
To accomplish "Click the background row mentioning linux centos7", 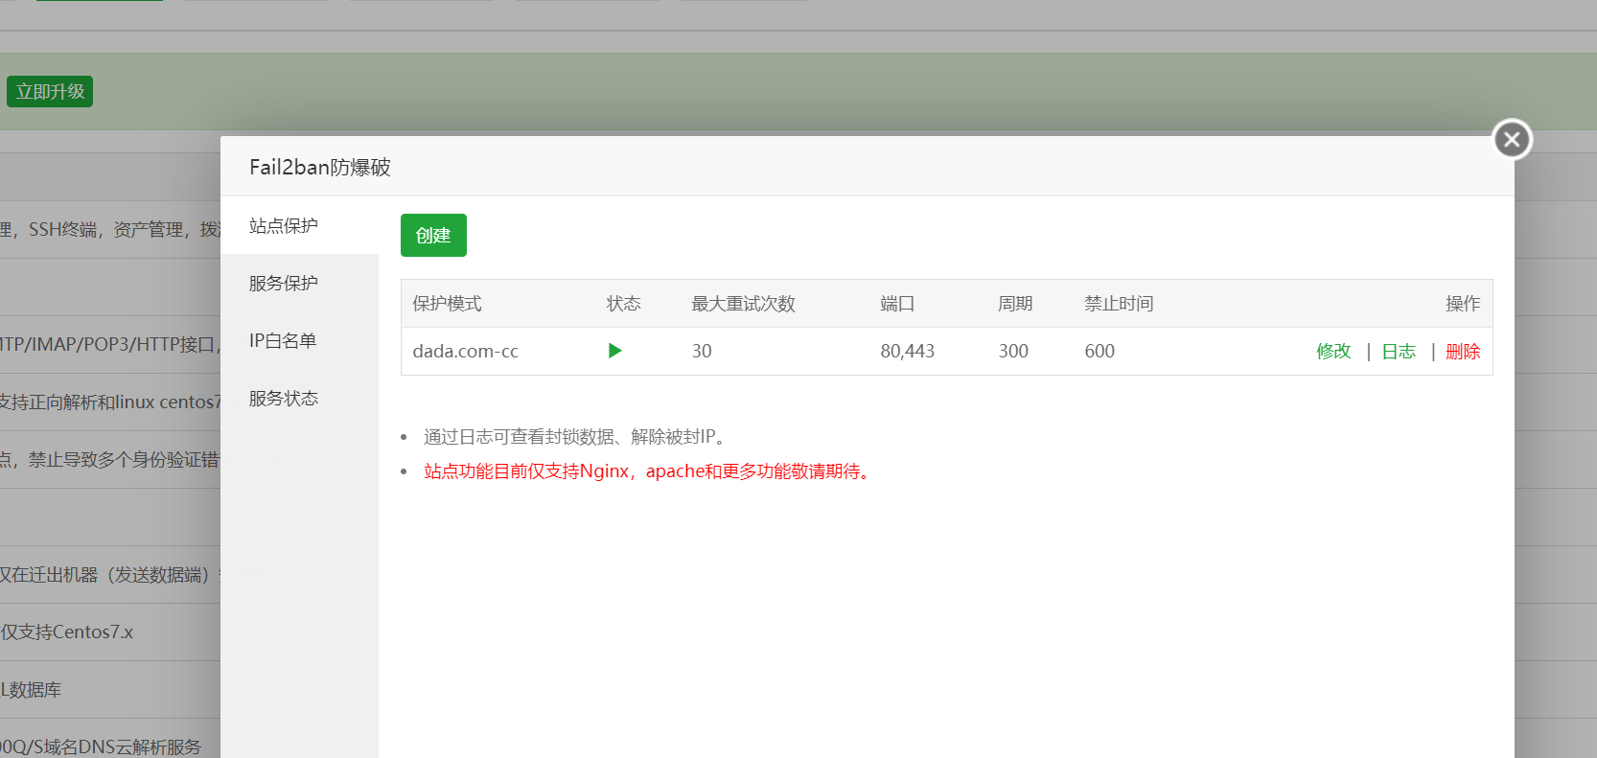I will (110, 402).
